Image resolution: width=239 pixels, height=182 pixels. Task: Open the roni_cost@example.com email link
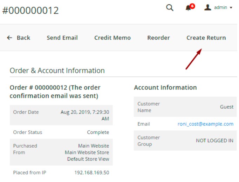point(205,124)
